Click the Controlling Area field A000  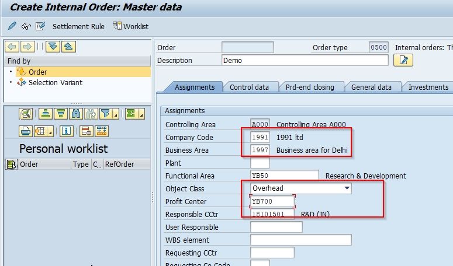pos(260,124)
